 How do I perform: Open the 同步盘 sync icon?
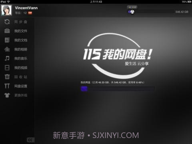coord(7,22)
